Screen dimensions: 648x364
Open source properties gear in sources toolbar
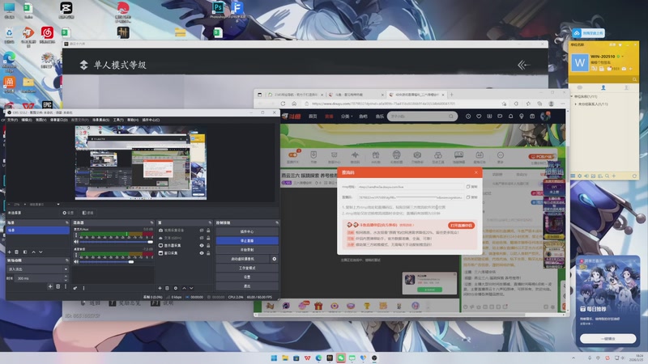176,288
